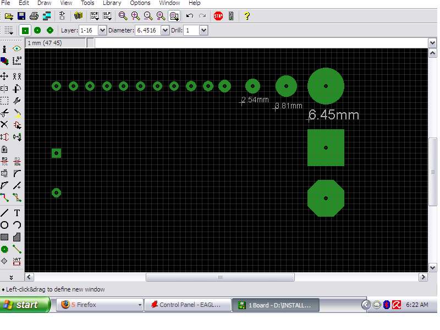Select the Polygon tool
440x330 pixels.
17,237
